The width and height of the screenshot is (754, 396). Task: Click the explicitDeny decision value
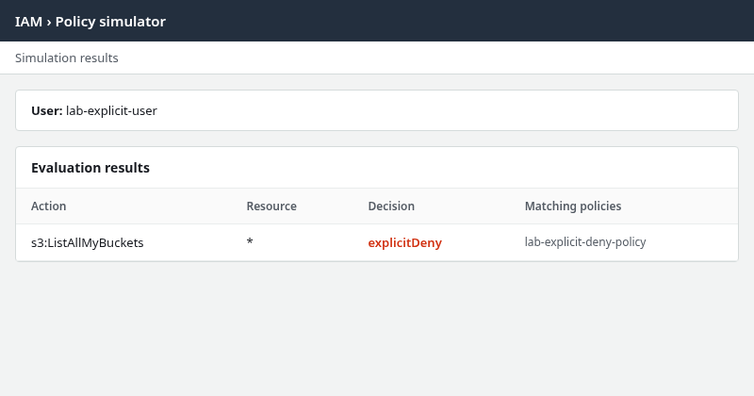405,242
